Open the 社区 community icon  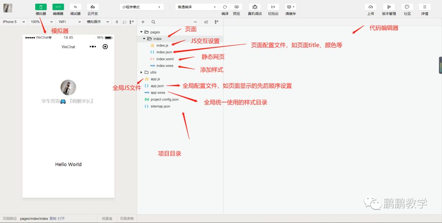tap(407, 7)
